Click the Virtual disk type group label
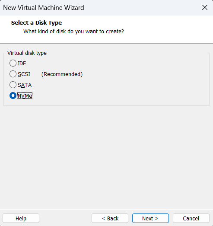The height and width of the screenshot is (226, 213). click(x=27, y=53)
